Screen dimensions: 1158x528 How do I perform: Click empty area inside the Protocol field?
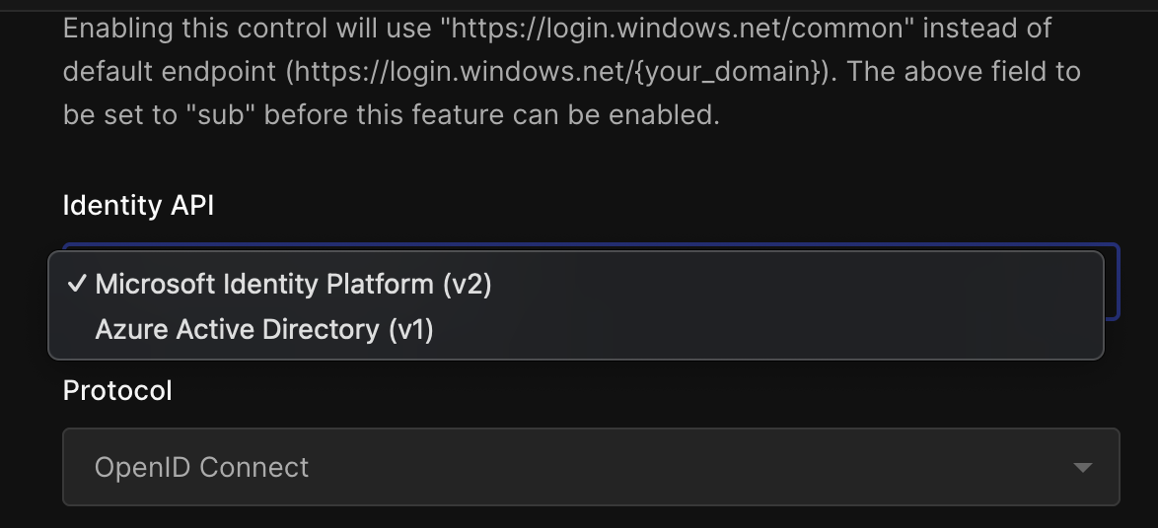click(x=690, y=467)
